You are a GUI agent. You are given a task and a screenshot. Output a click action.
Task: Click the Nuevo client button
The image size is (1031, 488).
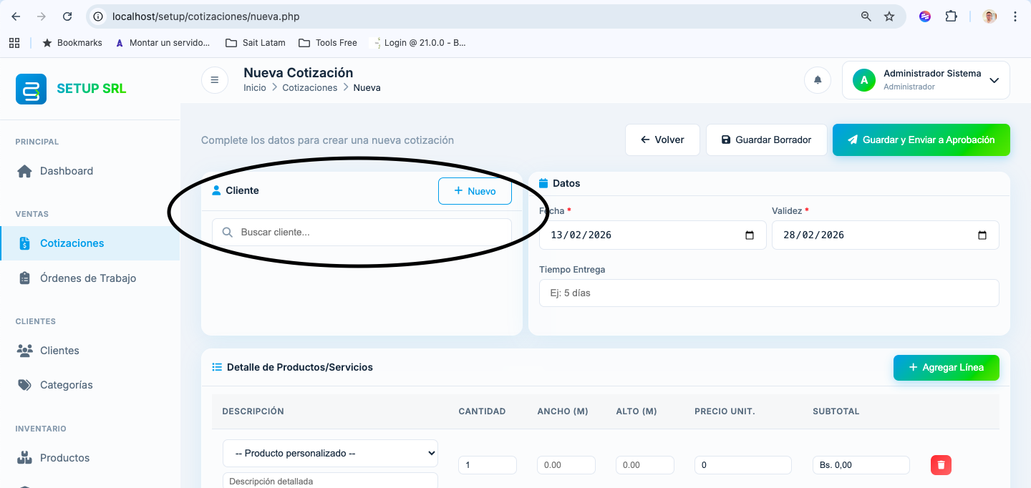(x=475, y=191)
